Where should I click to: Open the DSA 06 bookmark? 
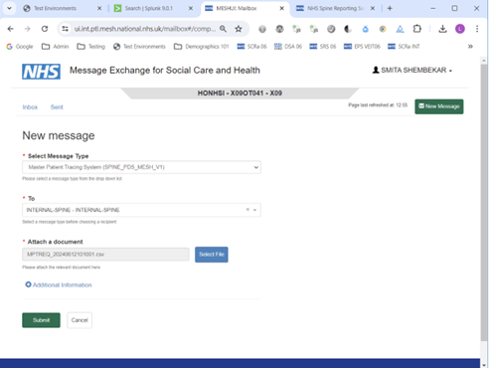(288, 47)
